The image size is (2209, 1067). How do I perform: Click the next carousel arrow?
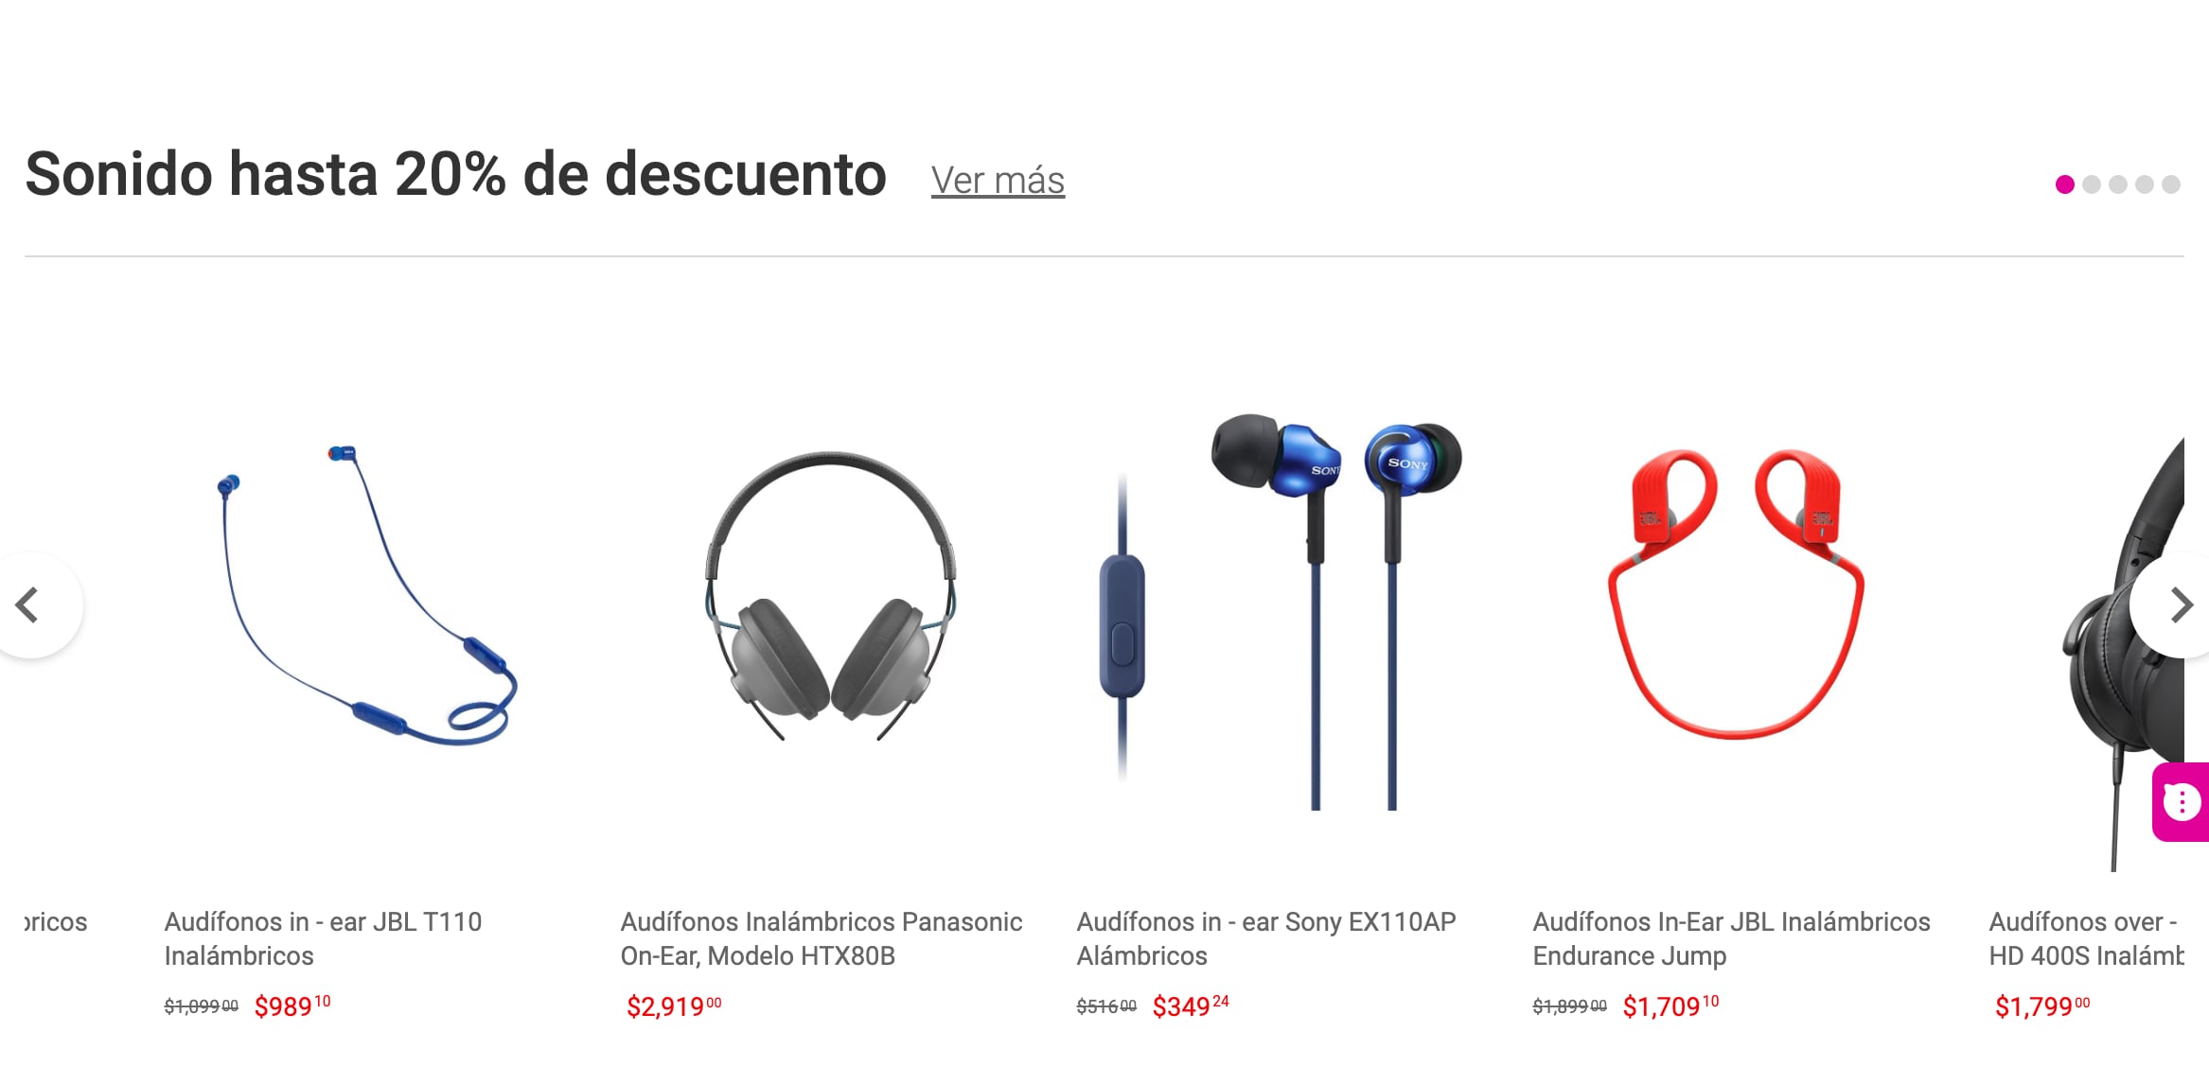pos(2174,605)
